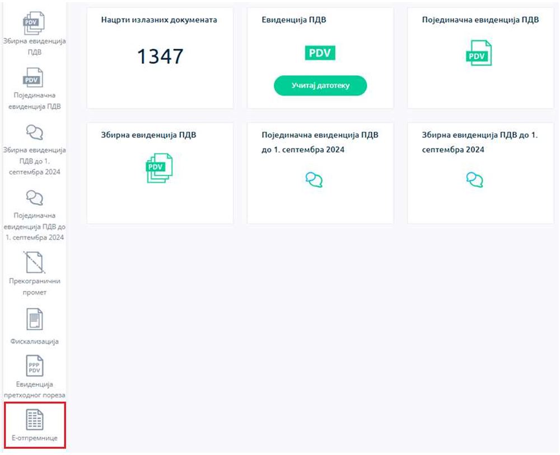The image size is (560, 455).
Task: Click chat icon in Збирна евиденција до 1. септембра card
Action: [475, 180]
